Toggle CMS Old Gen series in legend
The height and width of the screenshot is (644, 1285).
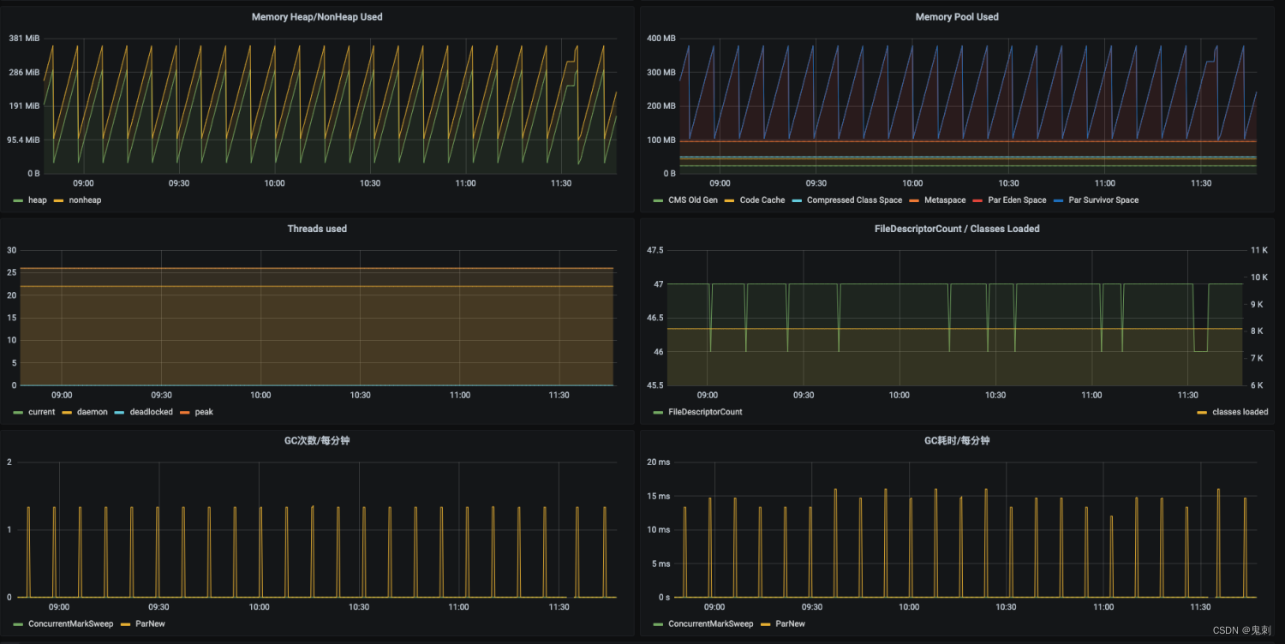click(692, 200)
